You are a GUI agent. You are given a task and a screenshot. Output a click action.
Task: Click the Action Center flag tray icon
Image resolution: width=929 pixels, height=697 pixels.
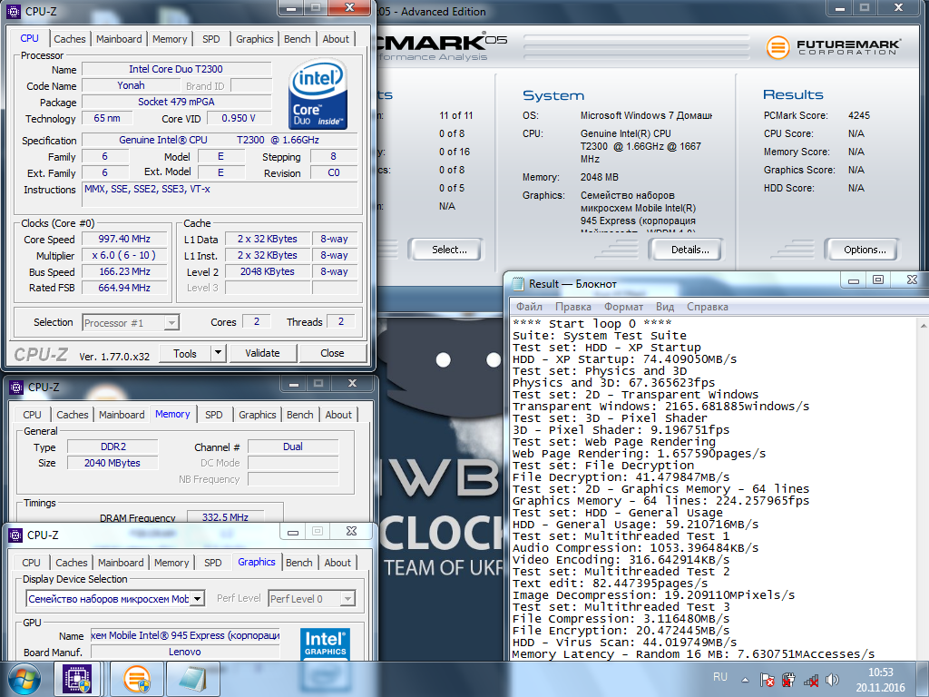click(767, 680)
